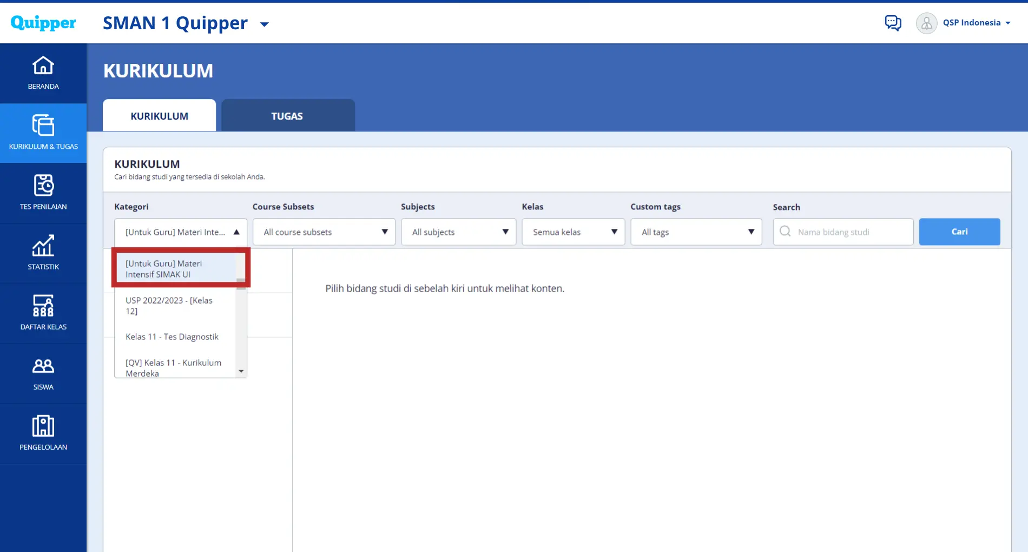Open the Statistik chart icon
This screenshot has height=552, width=1028.
43,246
